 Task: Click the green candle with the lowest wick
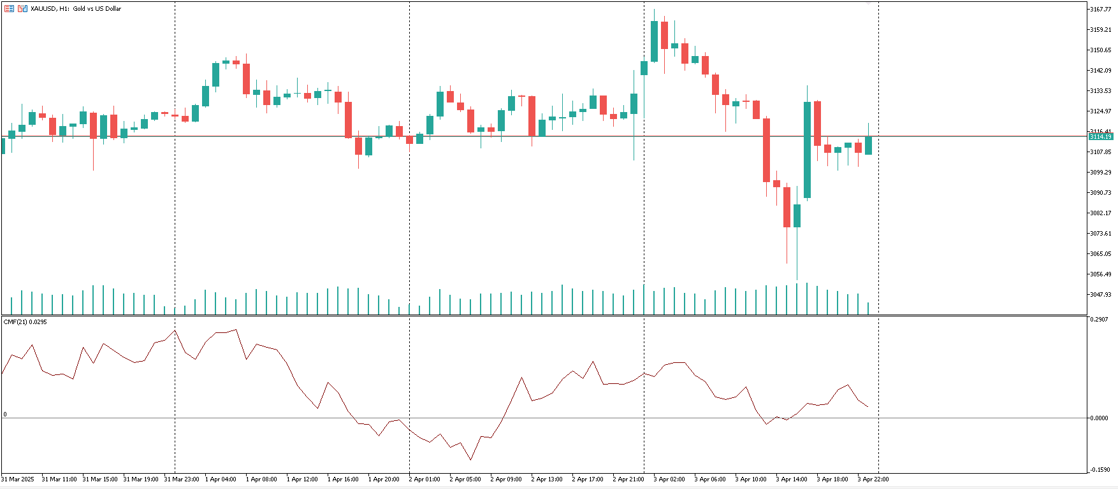point(797,215)
